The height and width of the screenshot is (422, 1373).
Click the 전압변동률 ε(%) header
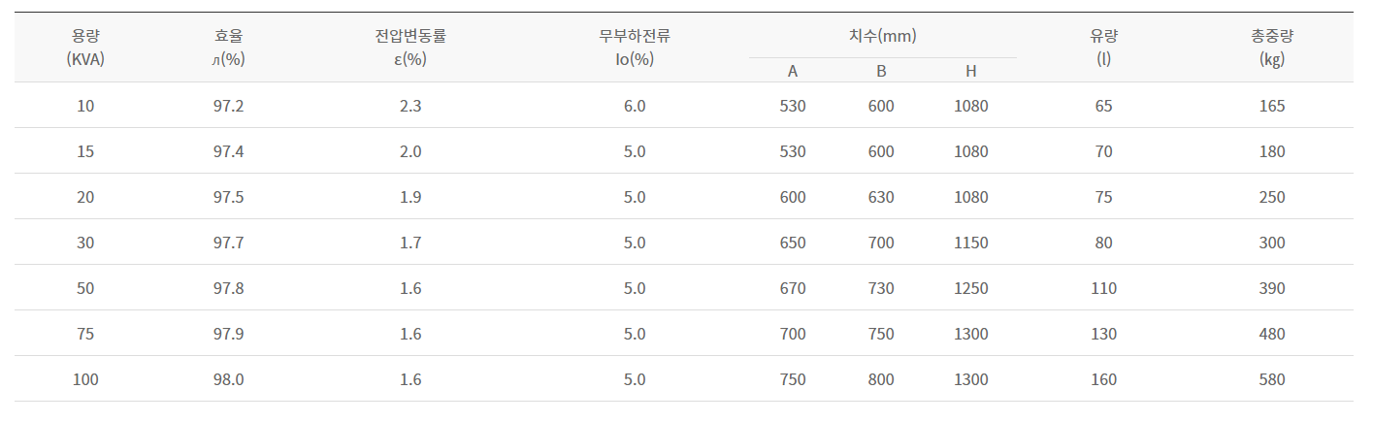tap(410, 48)
